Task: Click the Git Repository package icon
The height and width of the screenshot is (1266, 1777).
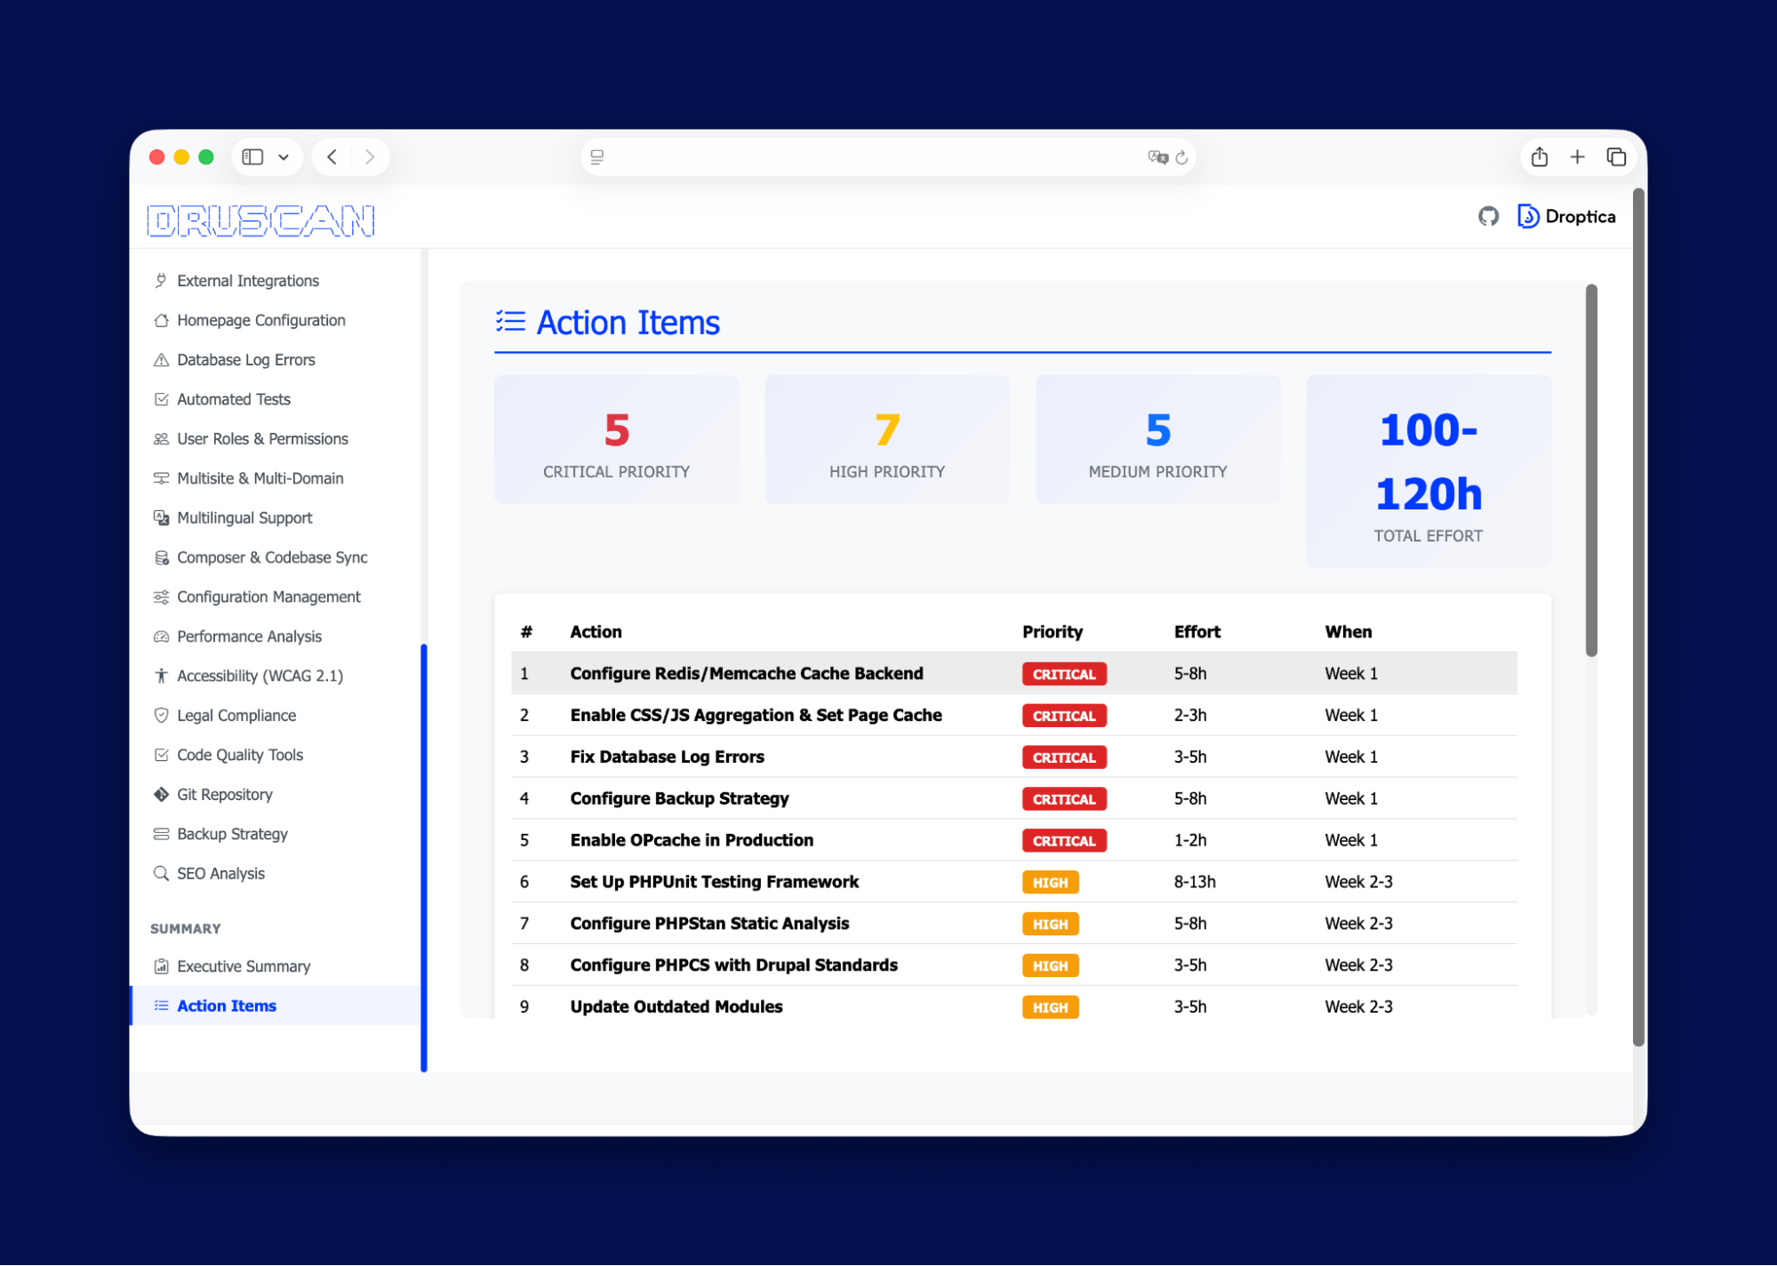Action: tap(161, 794)
